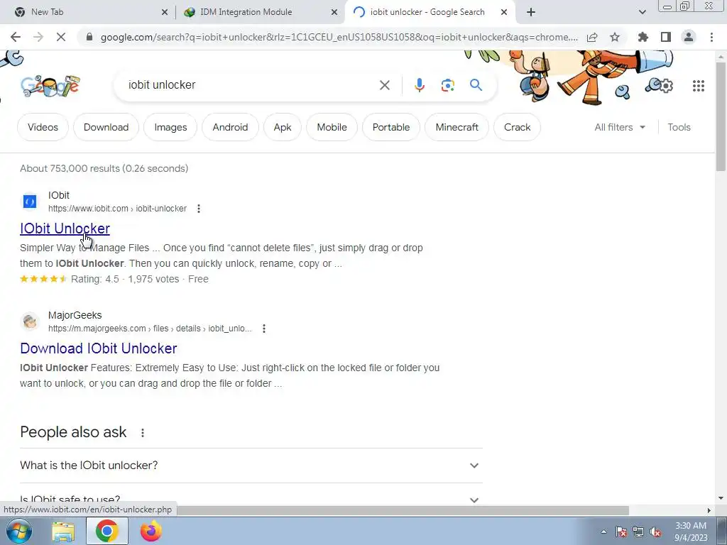The image size is (727, 545).
Task: Open the Chrome profile avatar
Action: [689, 37]
